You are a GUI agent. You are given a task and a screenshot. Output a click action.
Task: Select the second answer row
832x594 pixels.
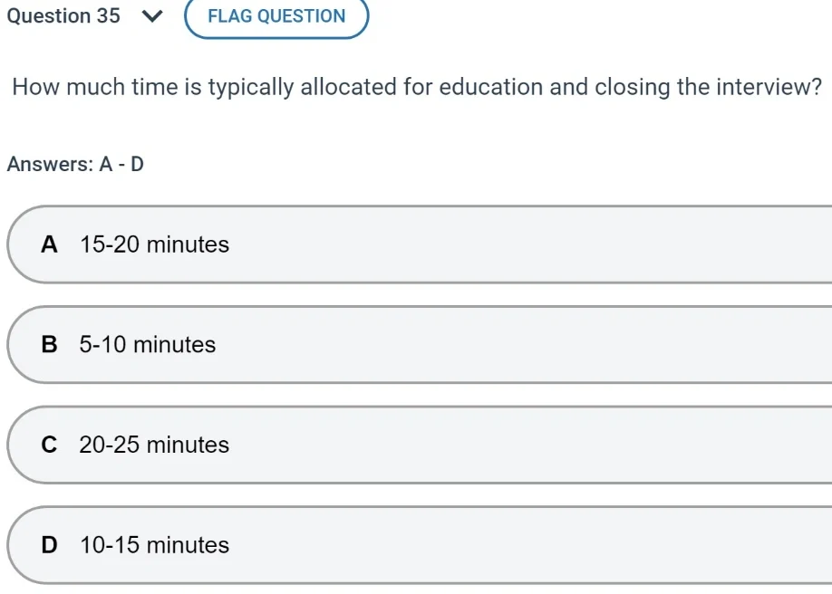(x=363, y=345)
